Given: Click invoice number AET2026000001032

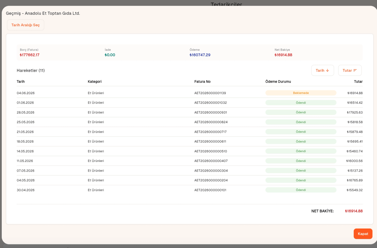Looking at the screenshot, I should (x=211, y=103).
